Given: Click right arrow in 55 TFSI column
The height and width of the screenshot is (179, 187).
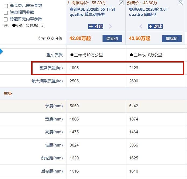Looking at the screenshot, I should point(110,26).
